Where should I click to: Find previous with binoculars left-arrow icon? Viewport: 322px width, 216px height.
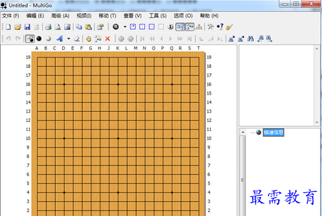coord(260,39)
